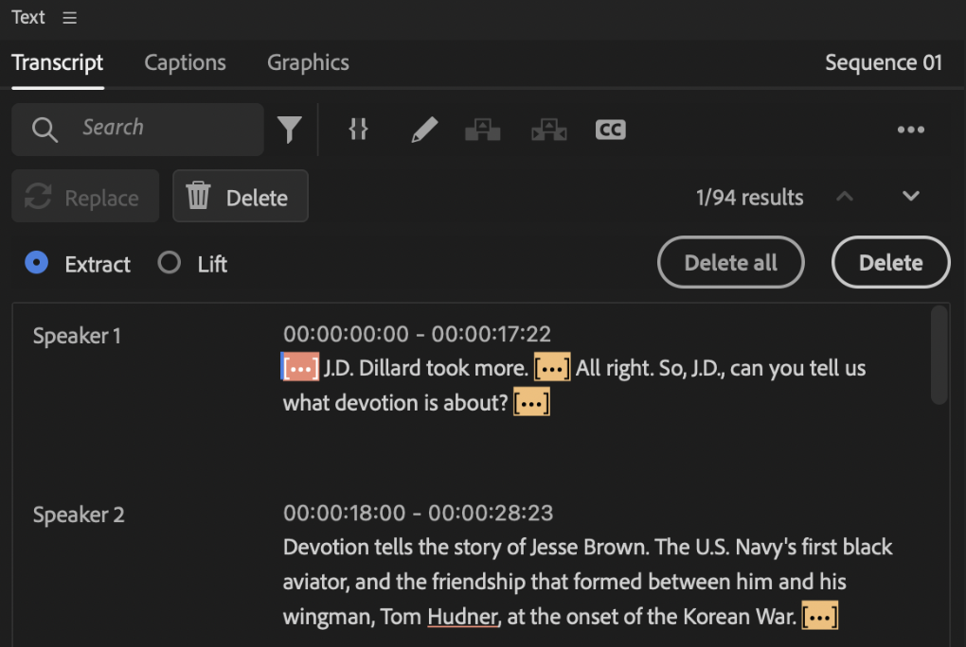Click the underlined word Hudner
Image resolution: width=966 pixels, height=647 pixels.
(x=462, y=616)
